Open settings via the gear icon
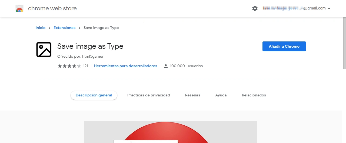 255,8
